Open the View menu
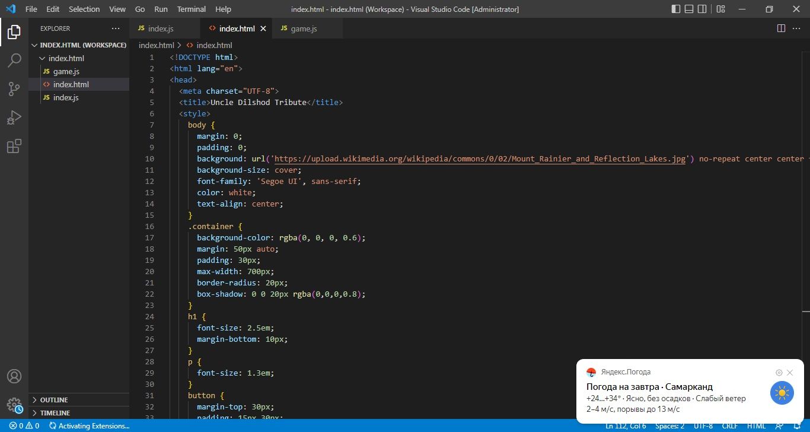810x432 pixels. 117,9
